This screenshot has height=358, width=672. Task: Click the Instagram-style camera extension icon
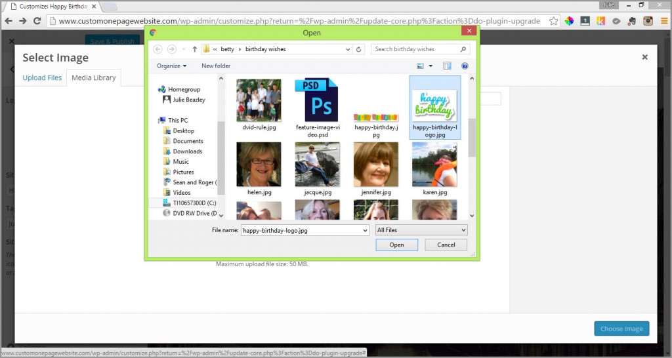[x=648, y=21]
